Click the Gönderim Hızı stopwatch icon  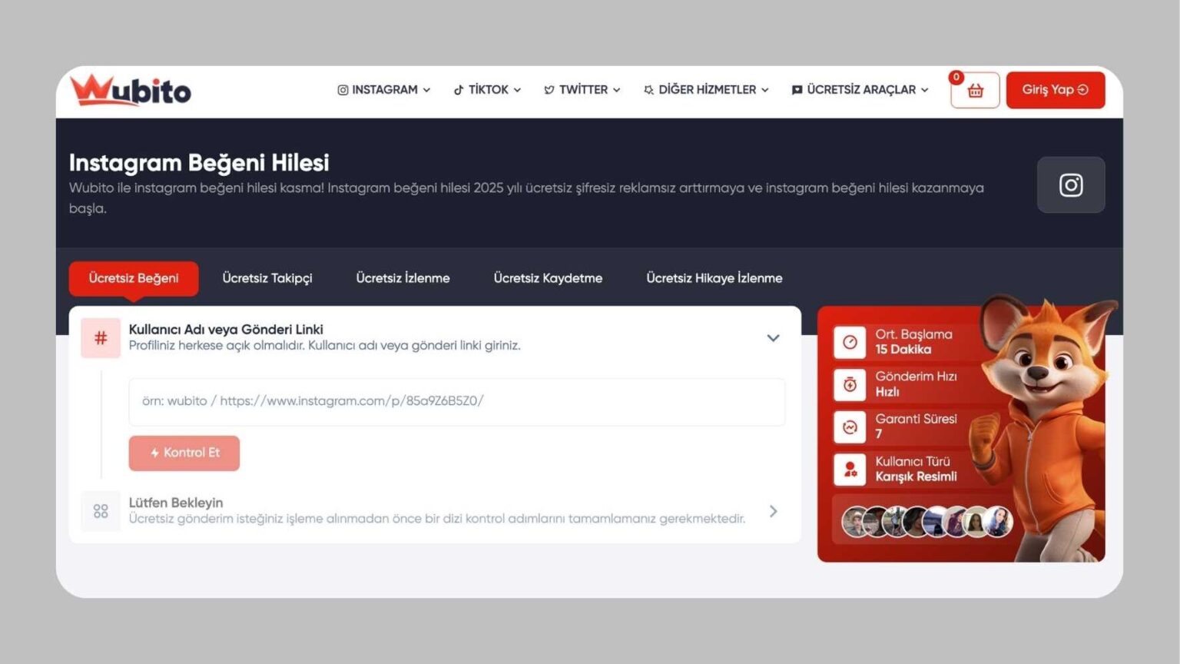click(x=850, y=385)
